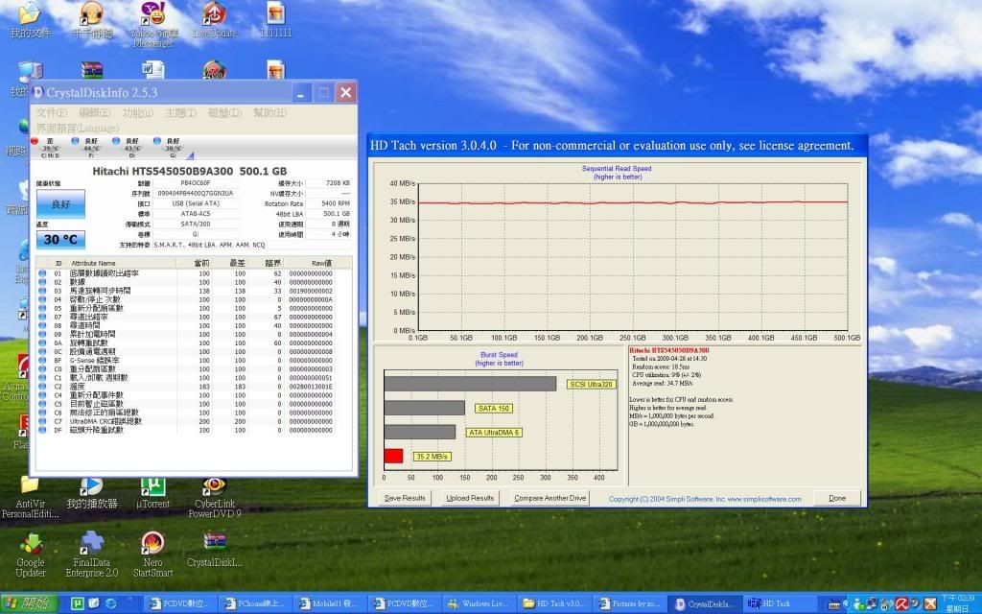Switch to the PChome taskbar button
Image resolution: width=982 pixels, height=614 pixels.
(254, 604)
